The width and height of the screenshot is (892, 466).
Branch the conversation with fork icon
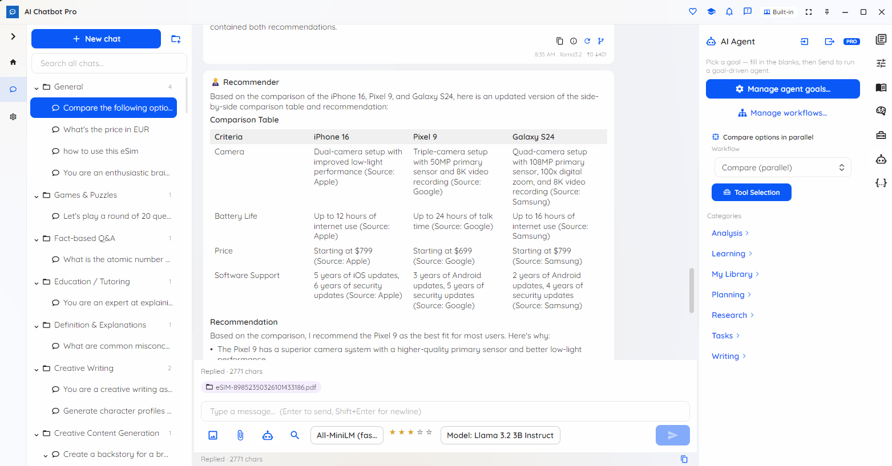click(x=601, y=41)
